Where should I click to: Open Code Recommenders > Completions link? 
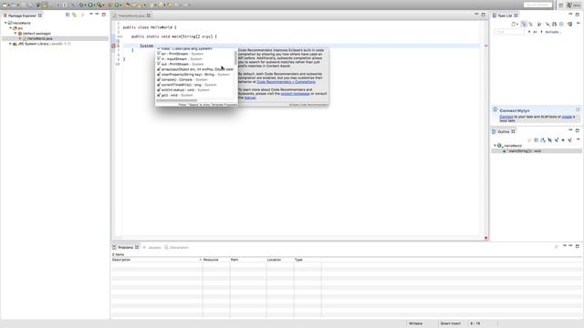[286, 82]
